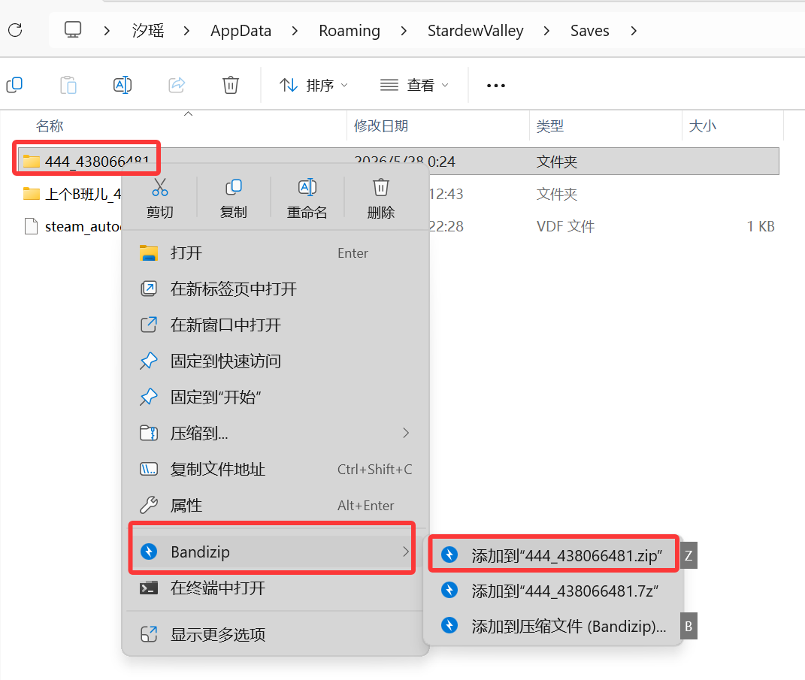Go to the AppData breadcrumb
The width and height of the screenshot is (805, 680).
pyautogui.click(x=241, y=31)
